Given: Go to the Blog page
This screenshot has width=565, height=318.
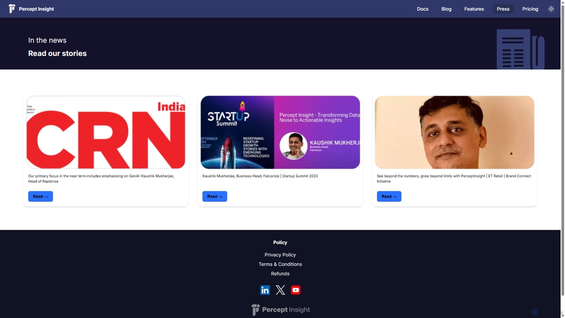Looking at the screenshot, I should 446,9.
